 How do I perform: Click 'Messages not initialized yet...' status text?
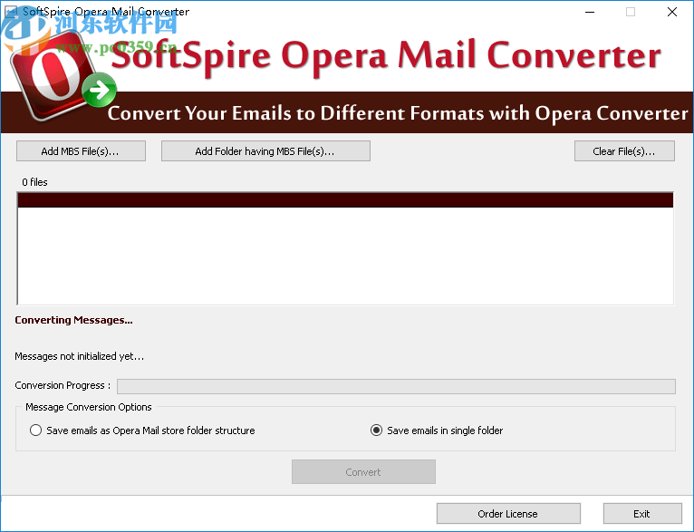coord(79,356)
